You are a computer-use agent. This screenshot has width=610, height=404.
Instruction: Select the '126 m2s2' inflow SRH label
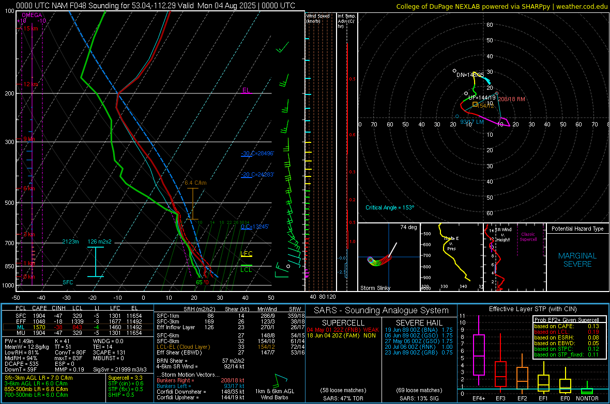coord(99,241)
